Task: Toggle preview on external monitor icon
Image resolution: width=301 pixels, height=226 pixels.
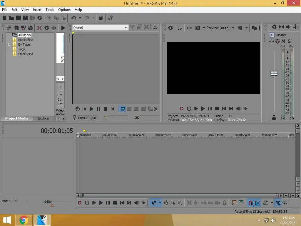Action: pyautogui.click(x=180, y=28)
